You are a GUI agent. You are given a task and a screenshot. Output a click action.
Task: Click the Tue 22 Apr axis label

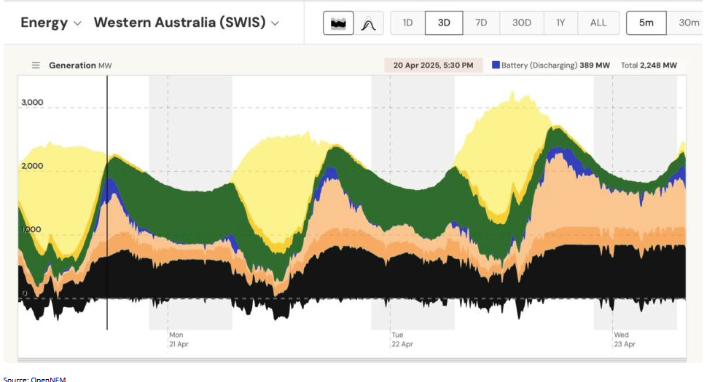[402, 340]
